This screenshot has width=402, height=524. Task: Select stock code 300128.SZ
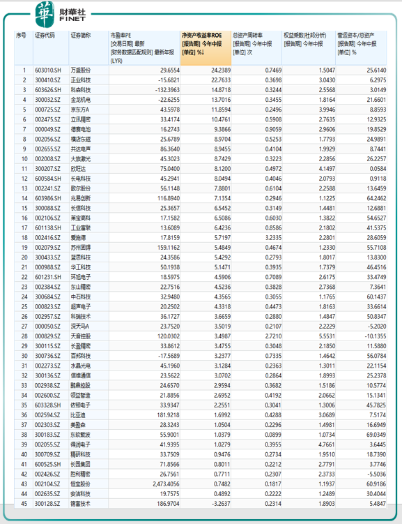(47, 504)
